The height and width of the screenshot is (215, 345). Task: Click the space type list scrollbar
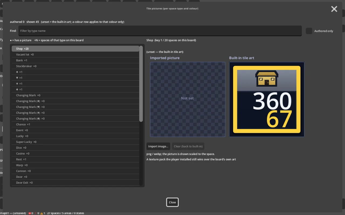[x=141, y=84]
